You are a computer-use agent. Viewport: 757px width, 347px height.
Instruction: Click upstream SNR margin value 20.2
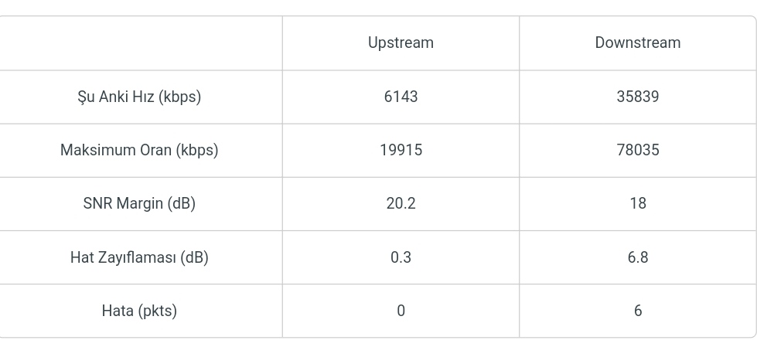[401, 204]
